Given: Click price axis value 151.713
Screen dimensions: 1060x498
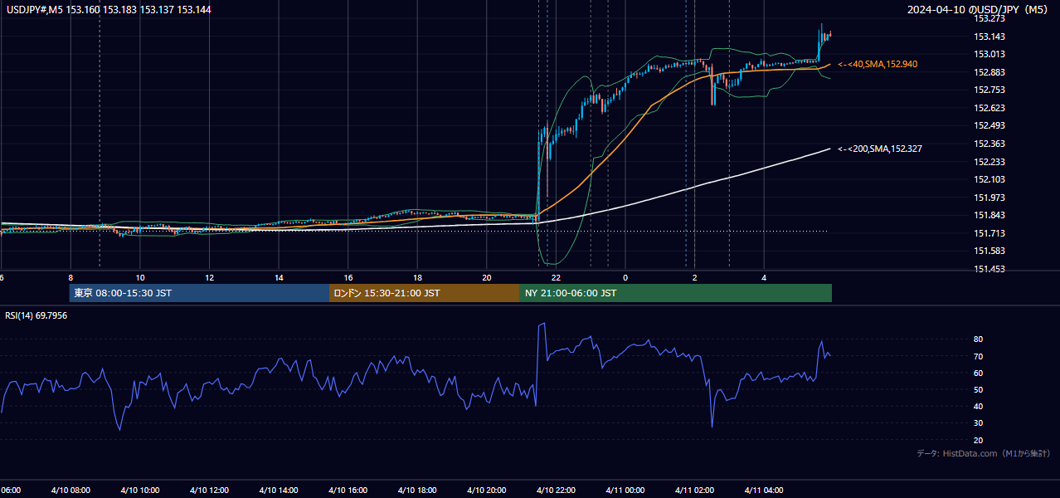Looking at the screenshot, I should coord(989,233).
